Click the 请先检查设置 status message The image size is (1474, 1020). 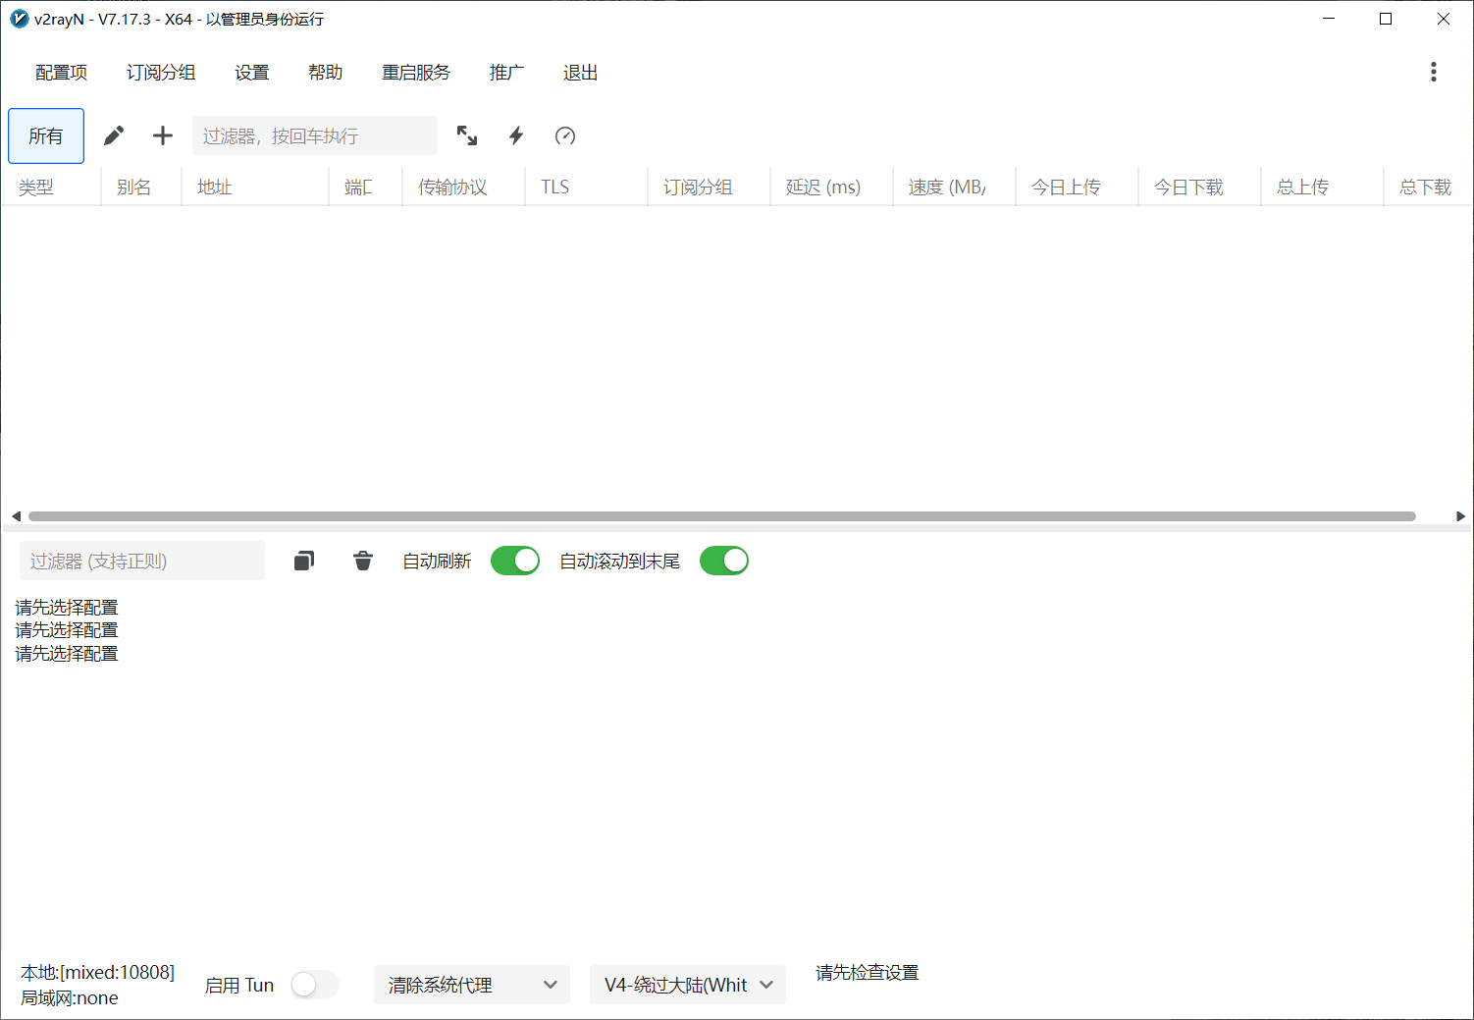[x=868, y=973]
